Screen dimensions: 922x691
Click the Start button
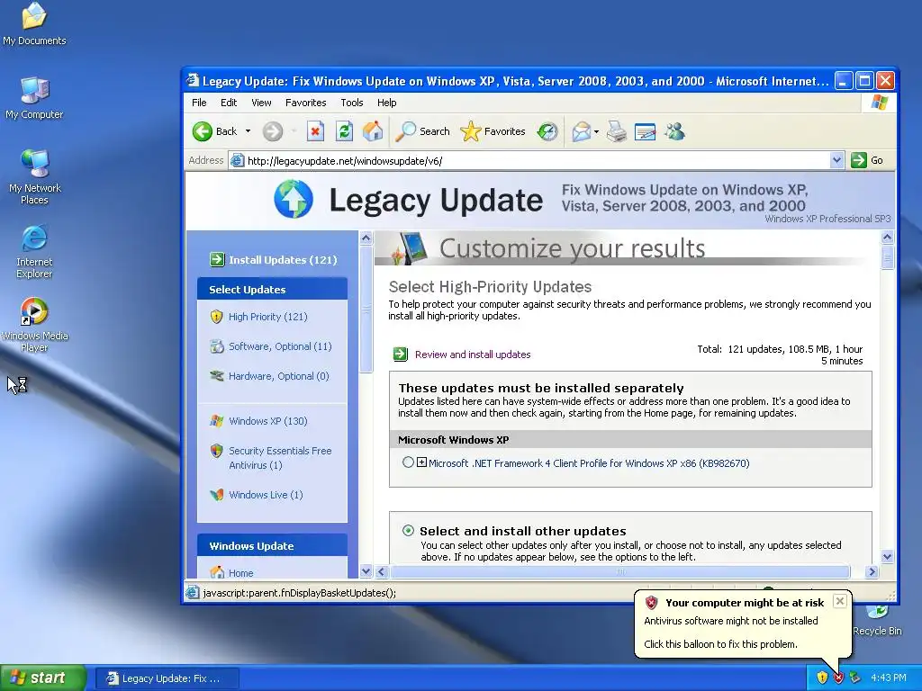[43, 678]
